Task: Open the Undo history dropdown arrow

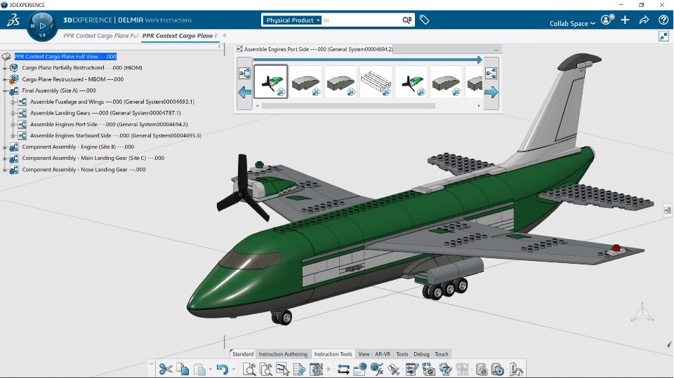Action: (234, 369)
